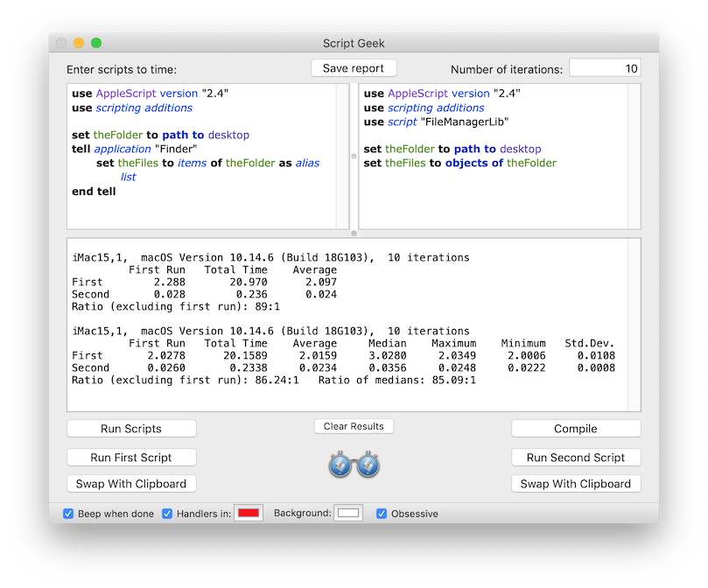The image size is (708, 588).
Task: Toggle the Beep when done checkbox
Action: [69, 514]
